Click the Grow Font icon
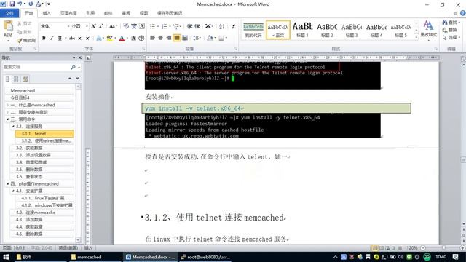This screenshot has height=262, width=466. (x=93, y=26)
